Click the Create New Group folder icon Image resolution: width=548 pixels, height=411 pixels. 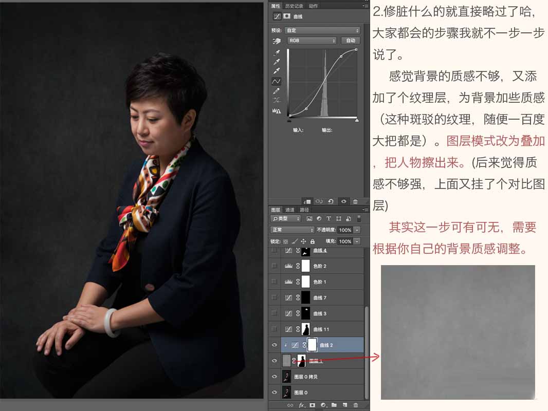pos(334,405)
